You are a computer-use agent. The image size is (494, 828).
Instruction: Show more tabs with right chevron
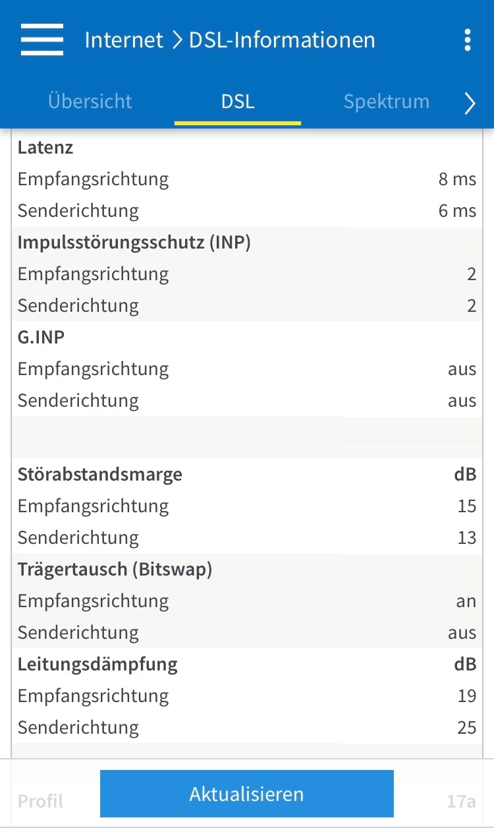click(470, 103)
